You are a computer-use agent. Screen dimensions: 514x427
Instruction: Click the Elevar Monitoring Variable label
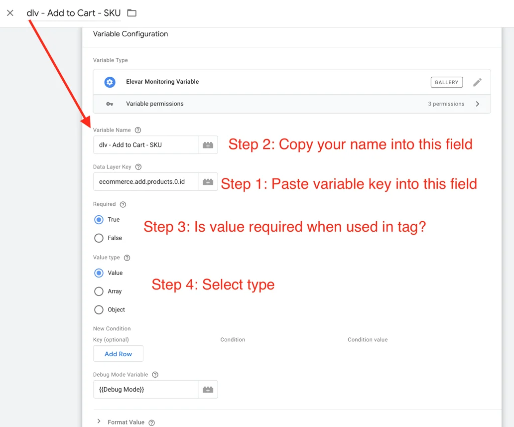coord(162,82)
